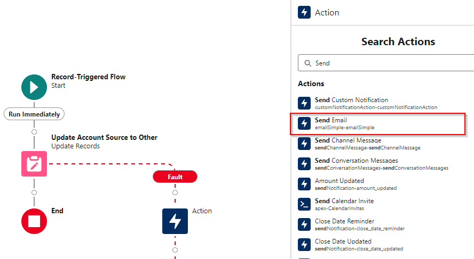Click the Action panel header icon
The image size is (474, 259).
point(304,12)
